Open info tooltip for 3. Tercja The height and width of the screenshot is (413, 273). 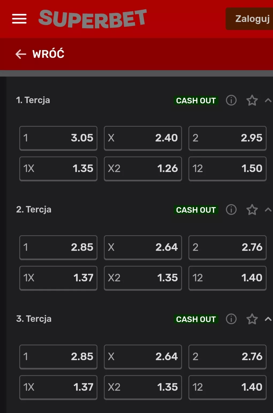(231, 319)
